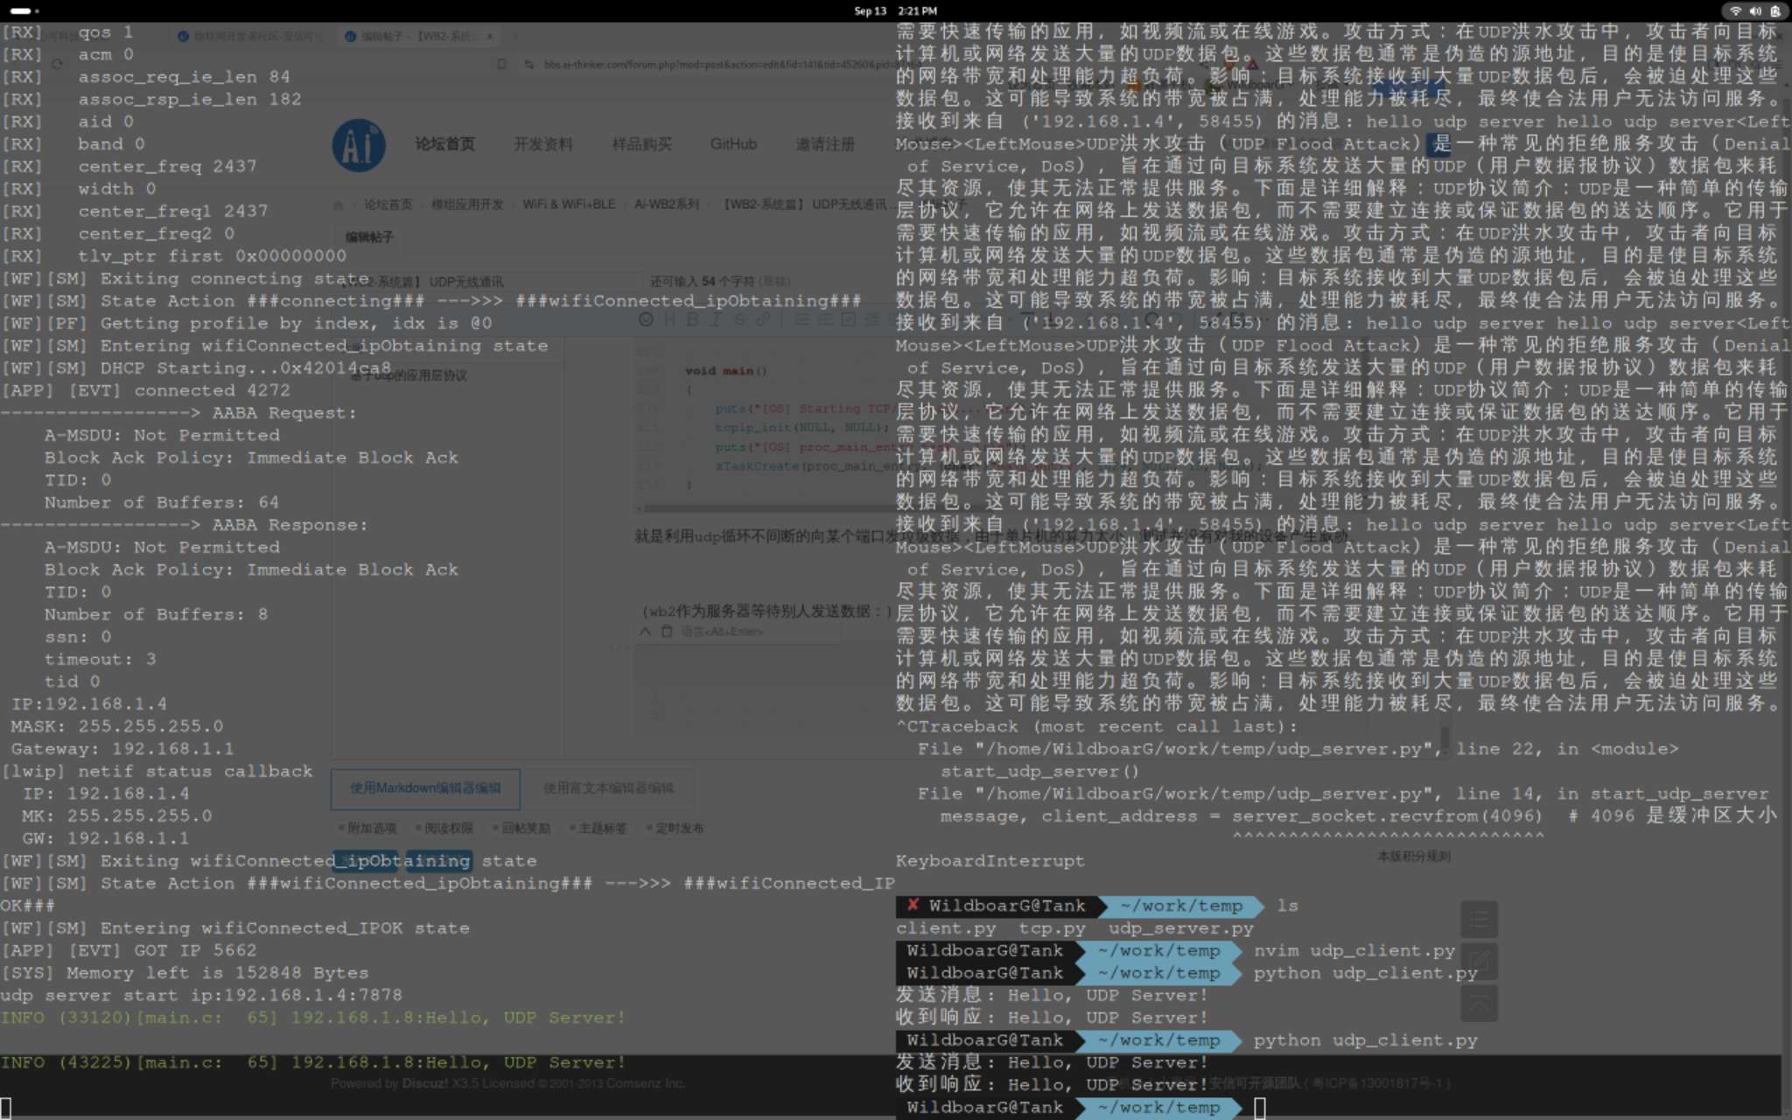1792x1120 pixels.
Task: Click the lock icon in top bar
Action: 1775,11
